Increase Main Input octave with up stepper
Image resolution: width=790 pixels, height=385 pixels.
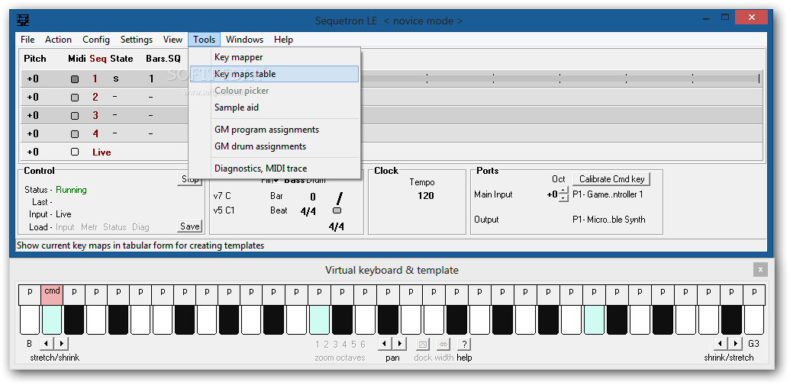[x=563, y=191]
